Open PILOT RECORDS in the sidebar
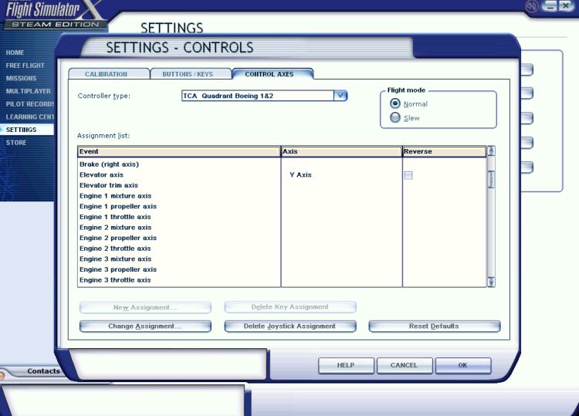This screenshot has width=579, height=416. point(29,104)
